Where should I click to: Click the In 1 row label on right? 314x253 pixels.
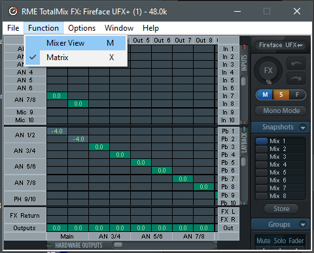(228, 49)
